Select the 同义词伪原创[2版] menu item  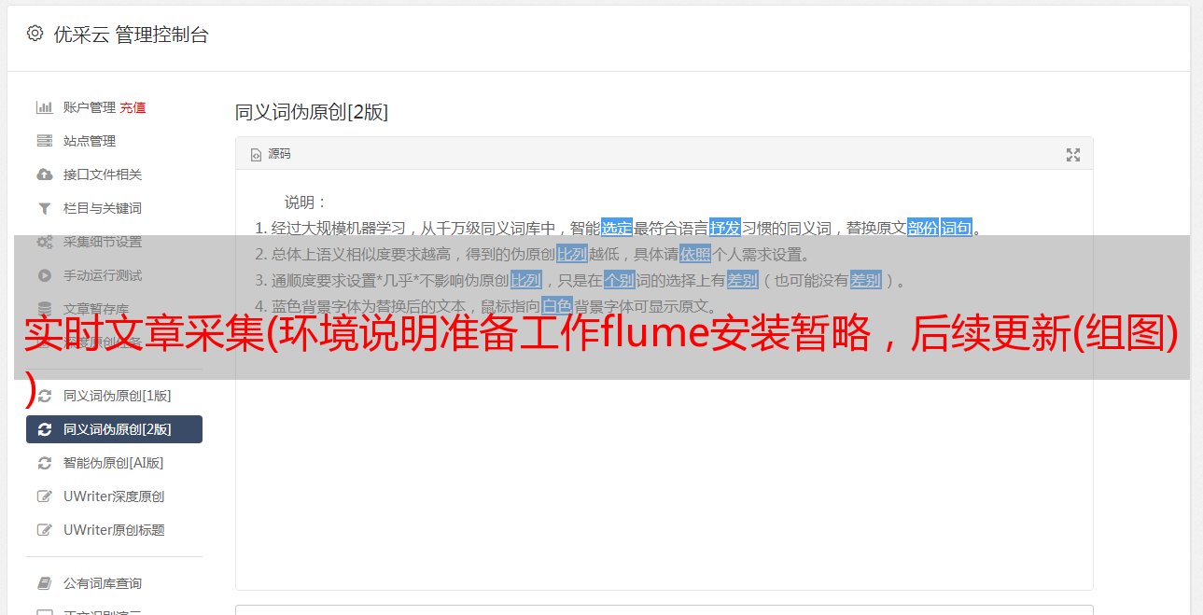[x=114, y=429]
